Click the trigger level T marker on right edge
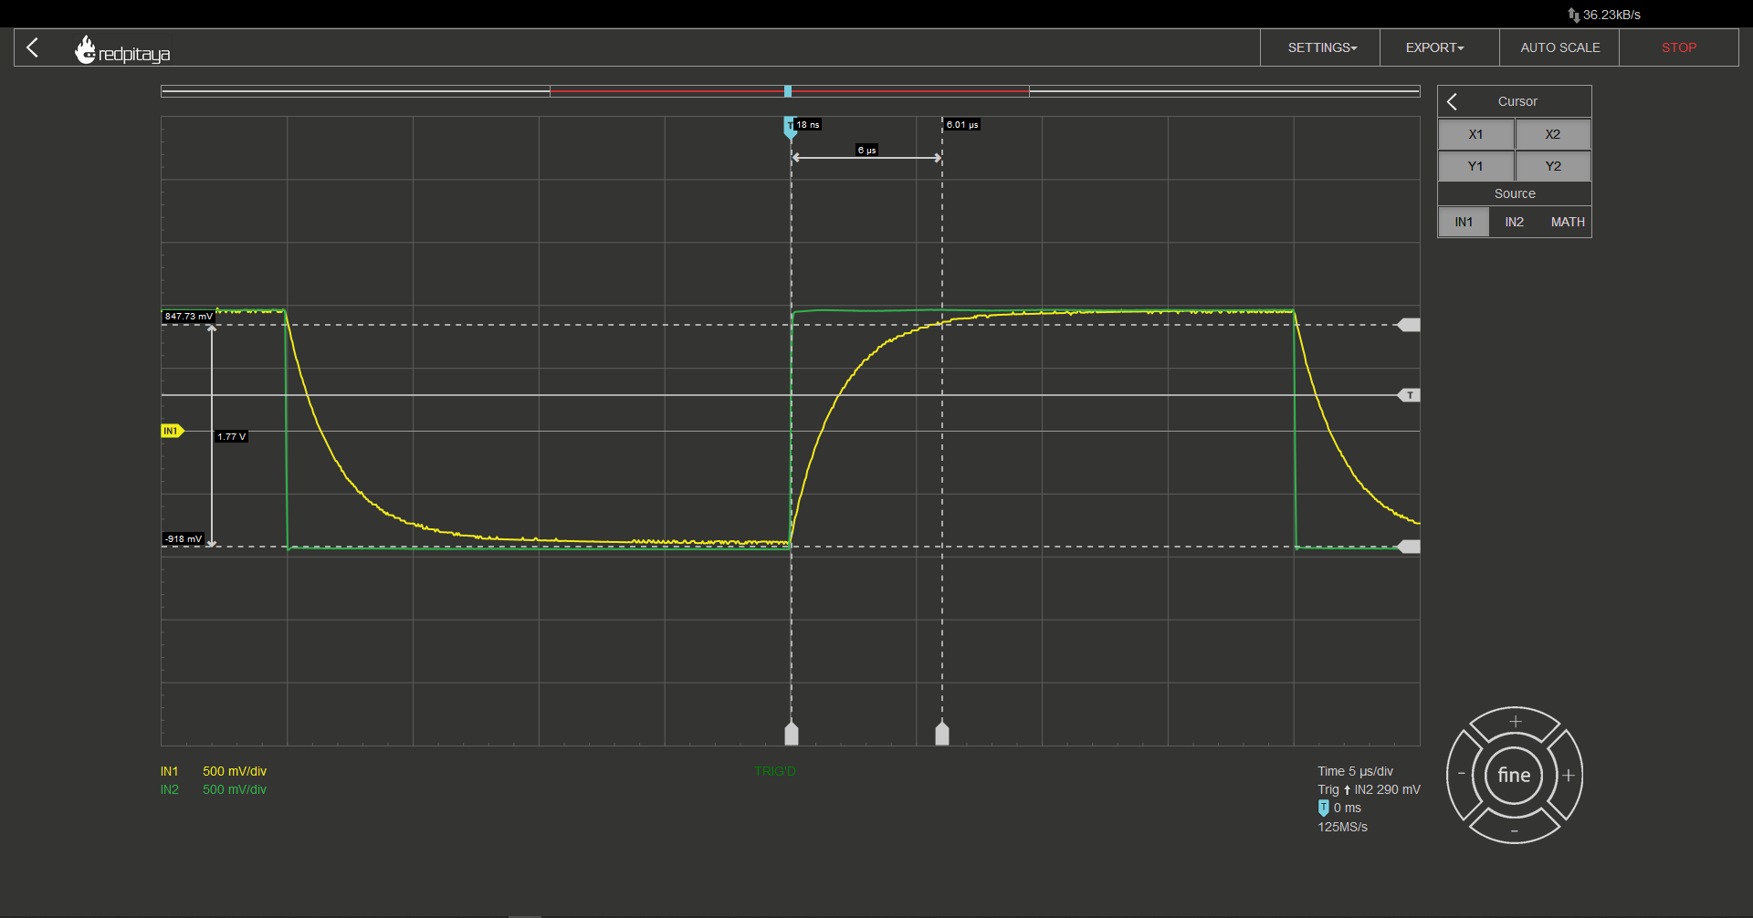The width and height of the screenshot is (1753, 918). click(1409, 395)
